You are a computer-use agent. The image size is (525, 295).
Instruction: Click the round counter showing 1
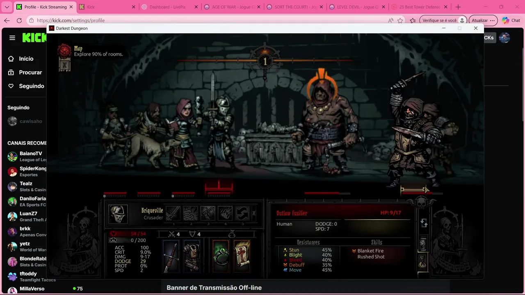265,61
